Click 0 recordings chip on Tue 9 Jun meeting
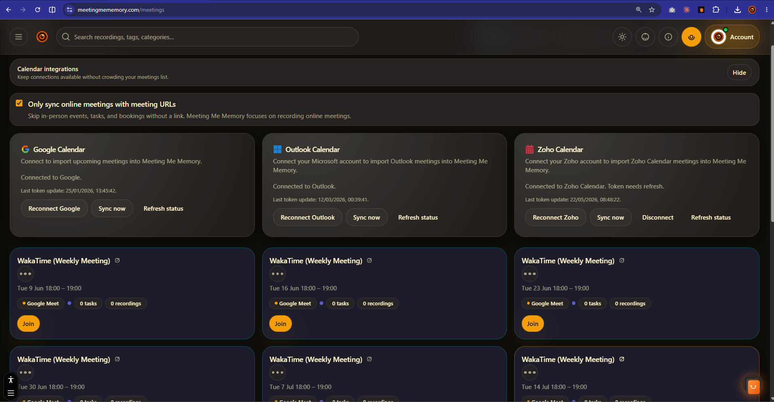The height and width of the screenshot is (402, 774). pos(126,303)
